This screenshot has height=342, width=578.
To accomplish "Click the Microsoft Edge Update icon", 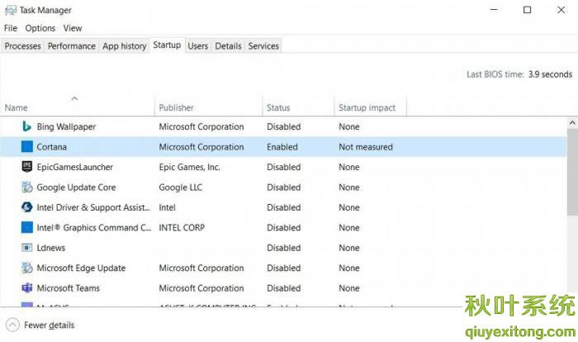I will (27, 268).
